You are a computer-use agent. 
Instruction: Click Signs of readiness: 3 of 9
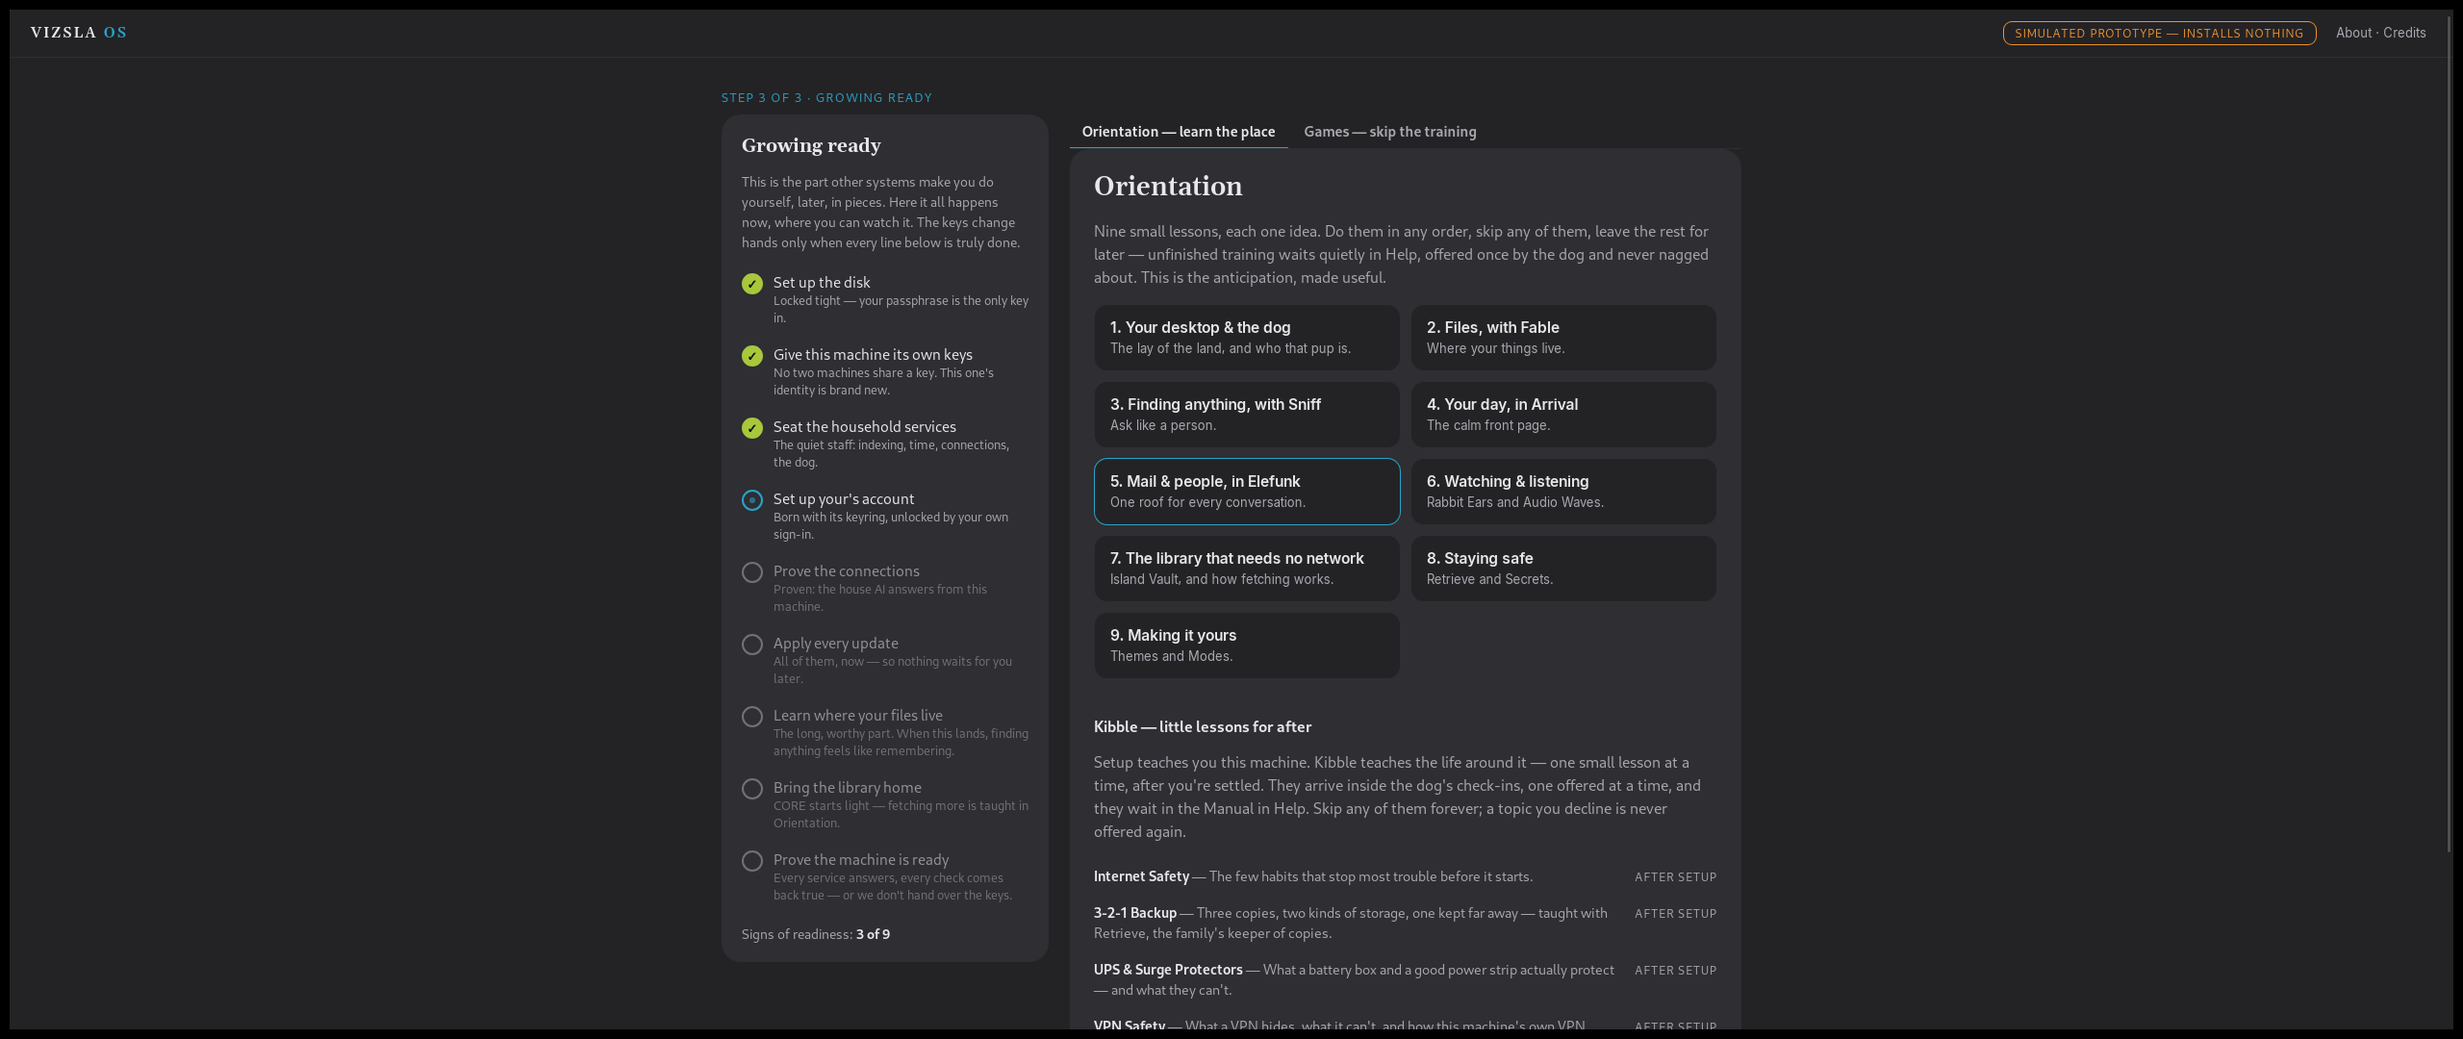(816, 934)
